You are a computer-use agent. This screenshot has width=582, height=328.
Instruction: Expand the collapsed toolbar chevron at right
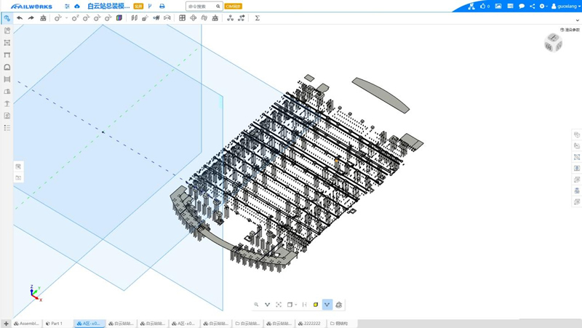tap(577, 20)
